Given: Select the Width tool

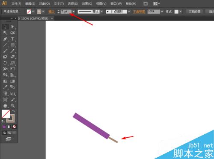Looking at the screenshot, I should tap(5, 69).
